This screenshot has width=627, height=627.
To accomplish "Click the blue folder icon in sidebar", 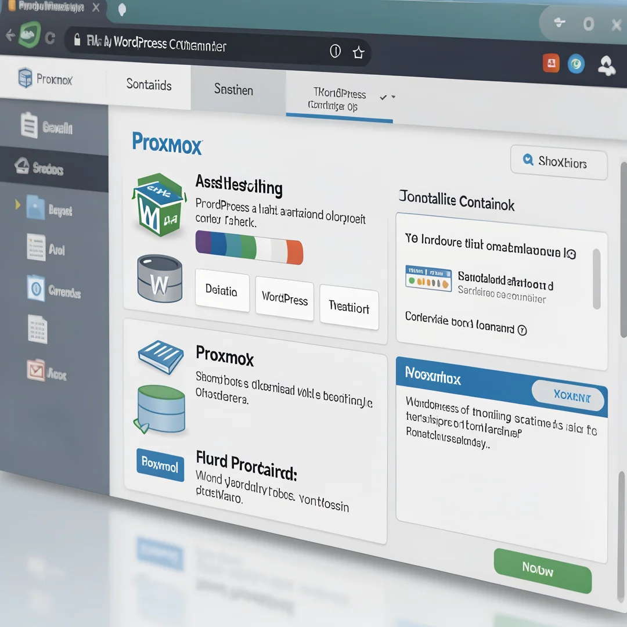I will coord(35,207).
